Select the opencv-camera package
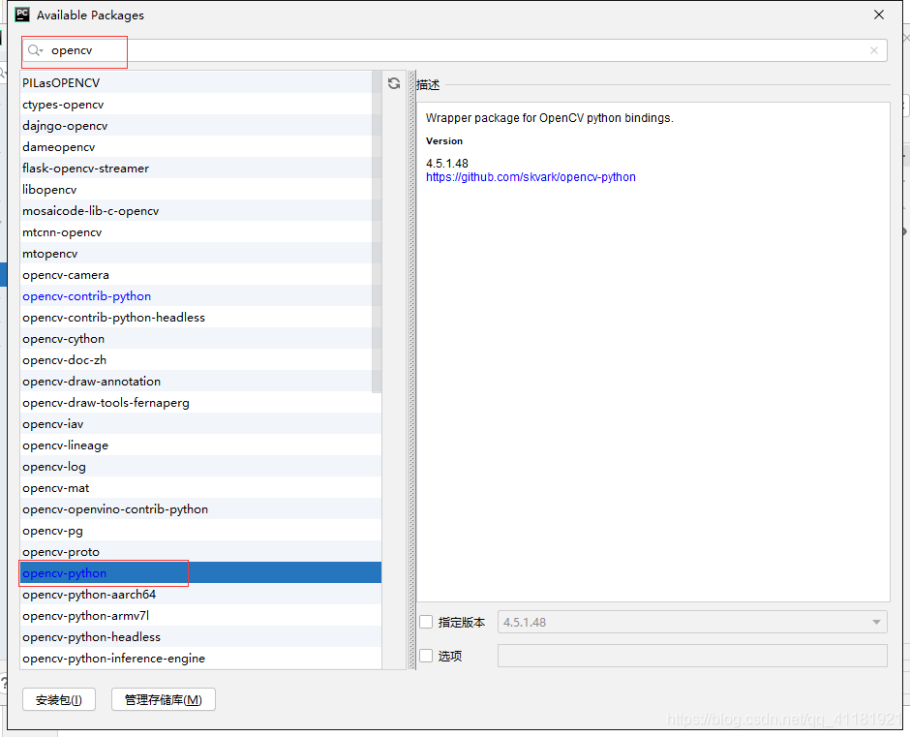 coord(65,274)
